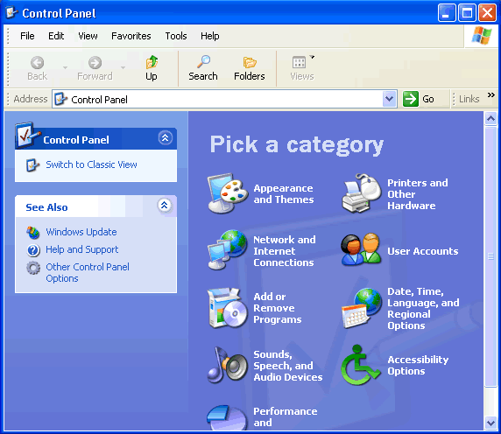This screenshot has width=501, height=434.
Task: Click the Date, Time, Language, and Regional Options text
Action: (423, 308)
